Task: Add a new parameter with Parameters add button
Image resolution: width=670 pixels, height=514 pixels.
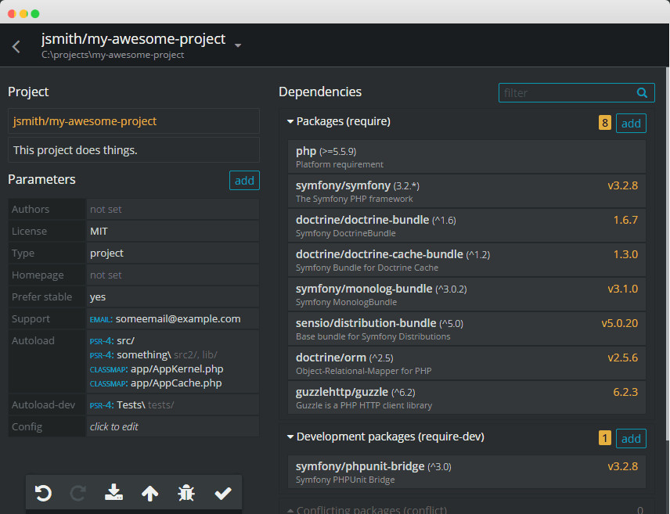Action: point(244,180)
